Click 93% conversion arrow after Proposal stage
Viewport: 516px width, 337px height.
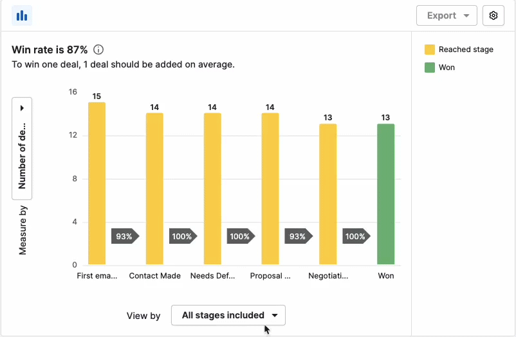coord(299,236)
